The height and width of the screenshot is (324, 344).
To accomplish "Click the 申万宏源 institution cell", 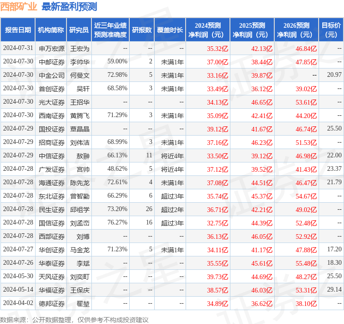I will (x=52, y=49).
